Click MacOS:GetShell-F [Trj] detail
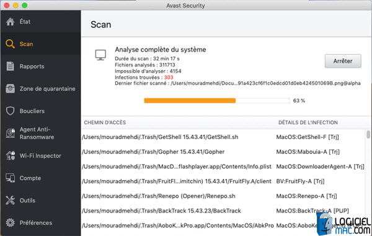Image resolution: width=372 pixels, height=236 pixels. (308, 137)
